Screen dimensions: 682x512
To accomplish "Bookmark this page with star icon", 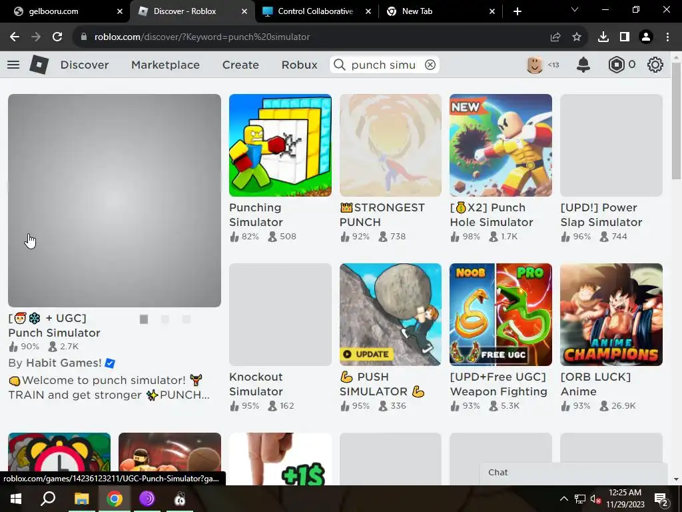I will pos(577,37).
